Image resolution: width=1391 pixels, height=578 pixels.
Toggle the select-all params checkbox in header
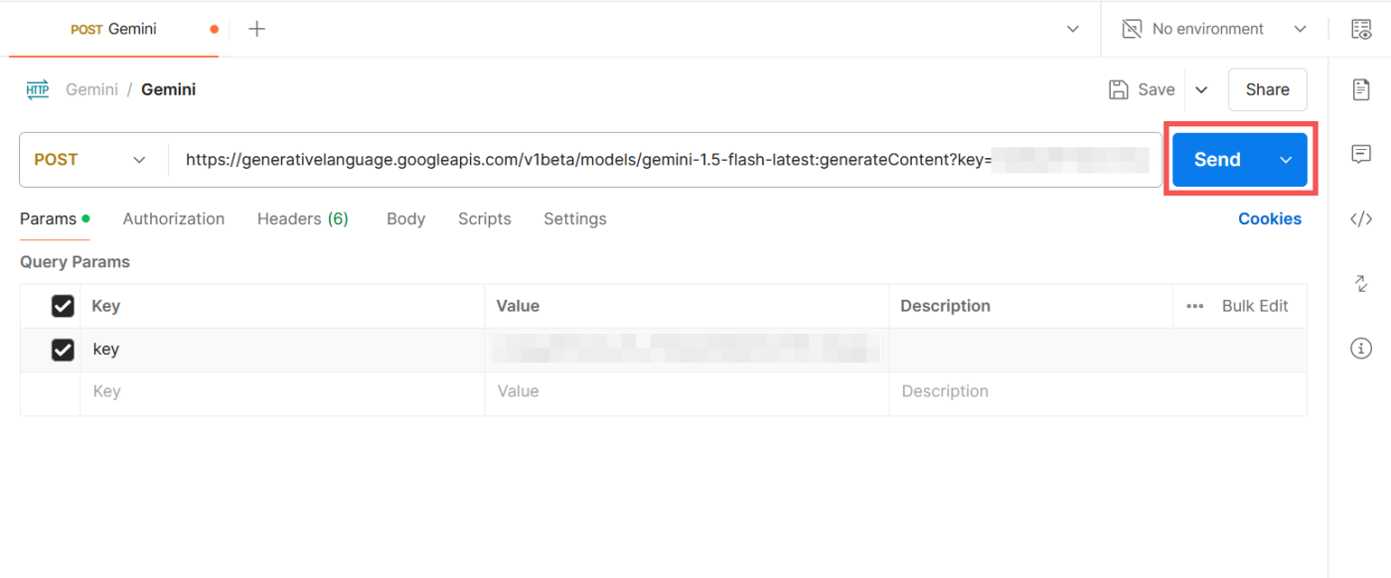pos(63,306)
